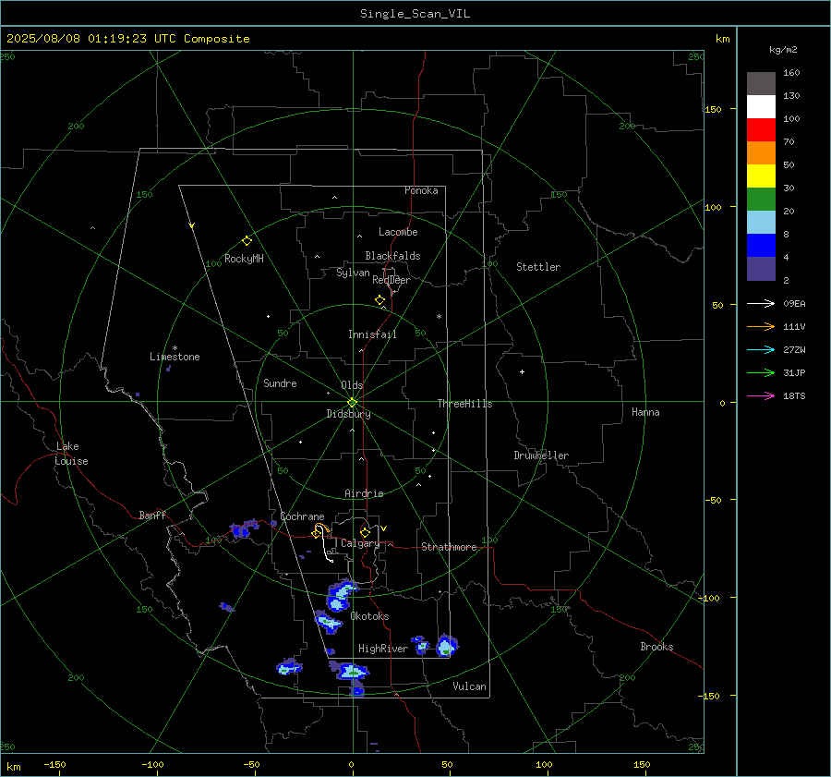Click the purple 2-4 legend swatch
The width and height of the screenshot is (831, 777).
pyautogui.click(x=761, y=269)
